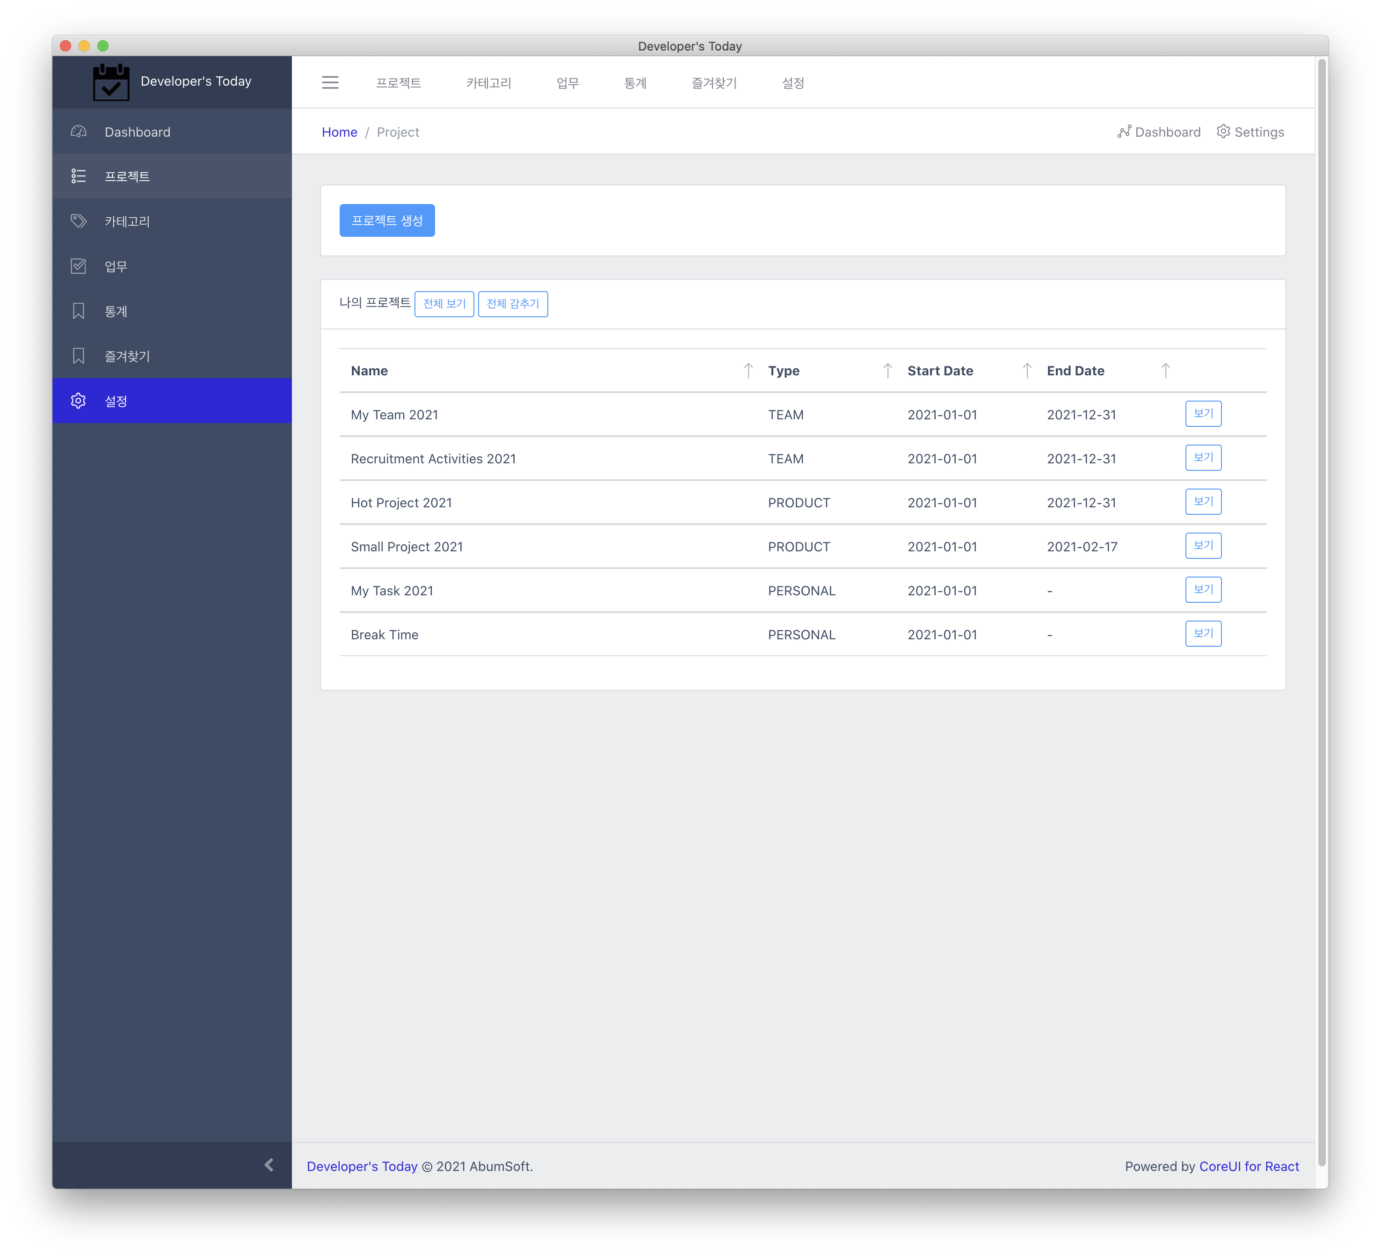Click the 업무 checkbox icon in sidebar
1381x1258 pixels.
pyautogui.click(x=79, y=266)
